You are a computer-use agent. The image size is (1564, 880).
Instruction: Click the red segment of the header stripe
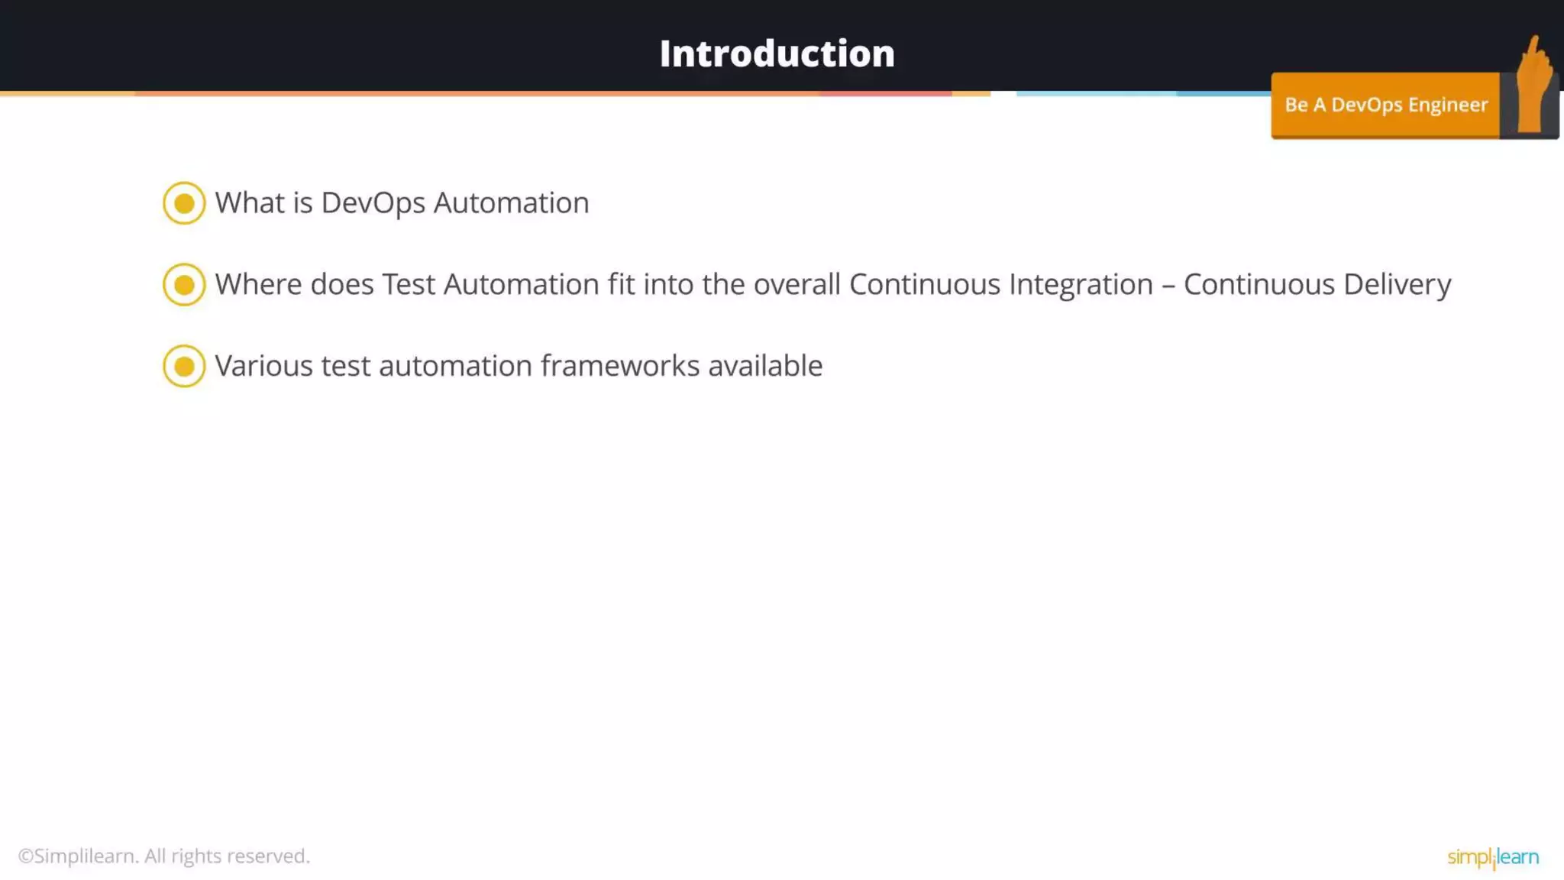[885, 93]
